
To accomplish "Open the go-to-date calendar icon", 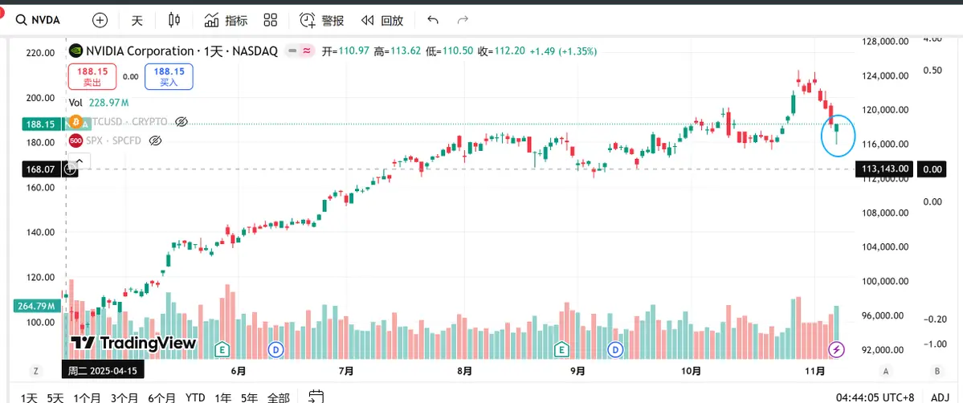I will pos(316,397).
